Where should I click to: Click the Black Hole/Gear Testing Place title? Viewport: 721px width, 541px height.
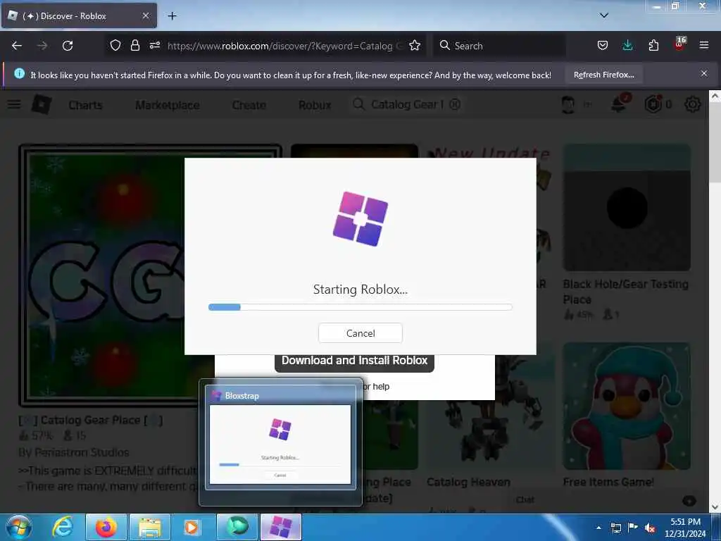point(625,292)
